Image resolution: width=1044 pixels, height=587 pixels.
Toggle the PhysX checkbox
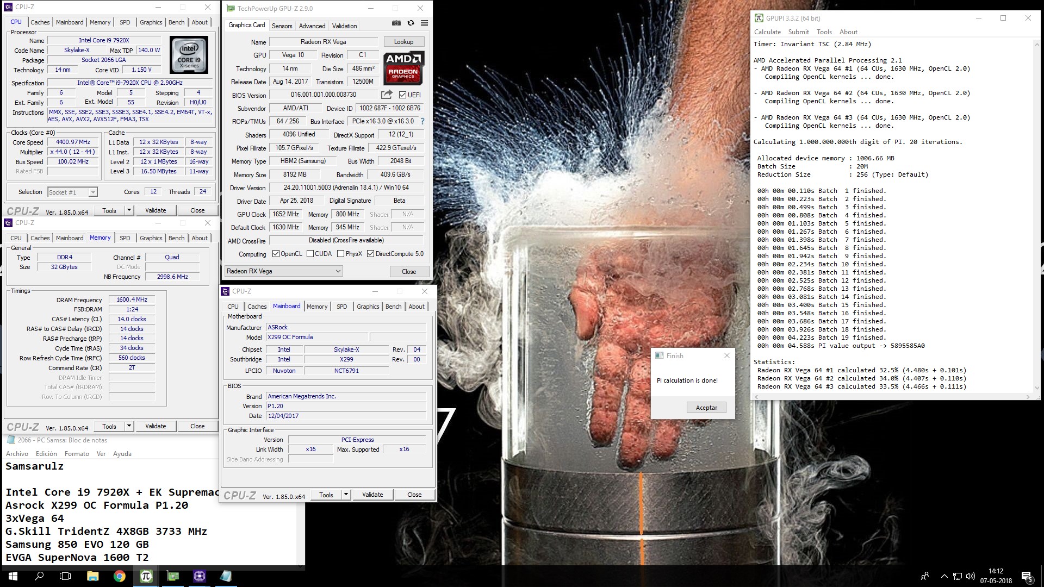(340, 254)
